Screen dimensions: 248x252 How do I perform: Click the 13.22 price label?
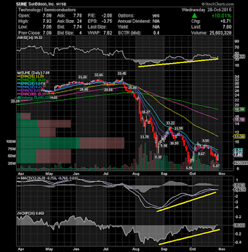coord(170,123)
